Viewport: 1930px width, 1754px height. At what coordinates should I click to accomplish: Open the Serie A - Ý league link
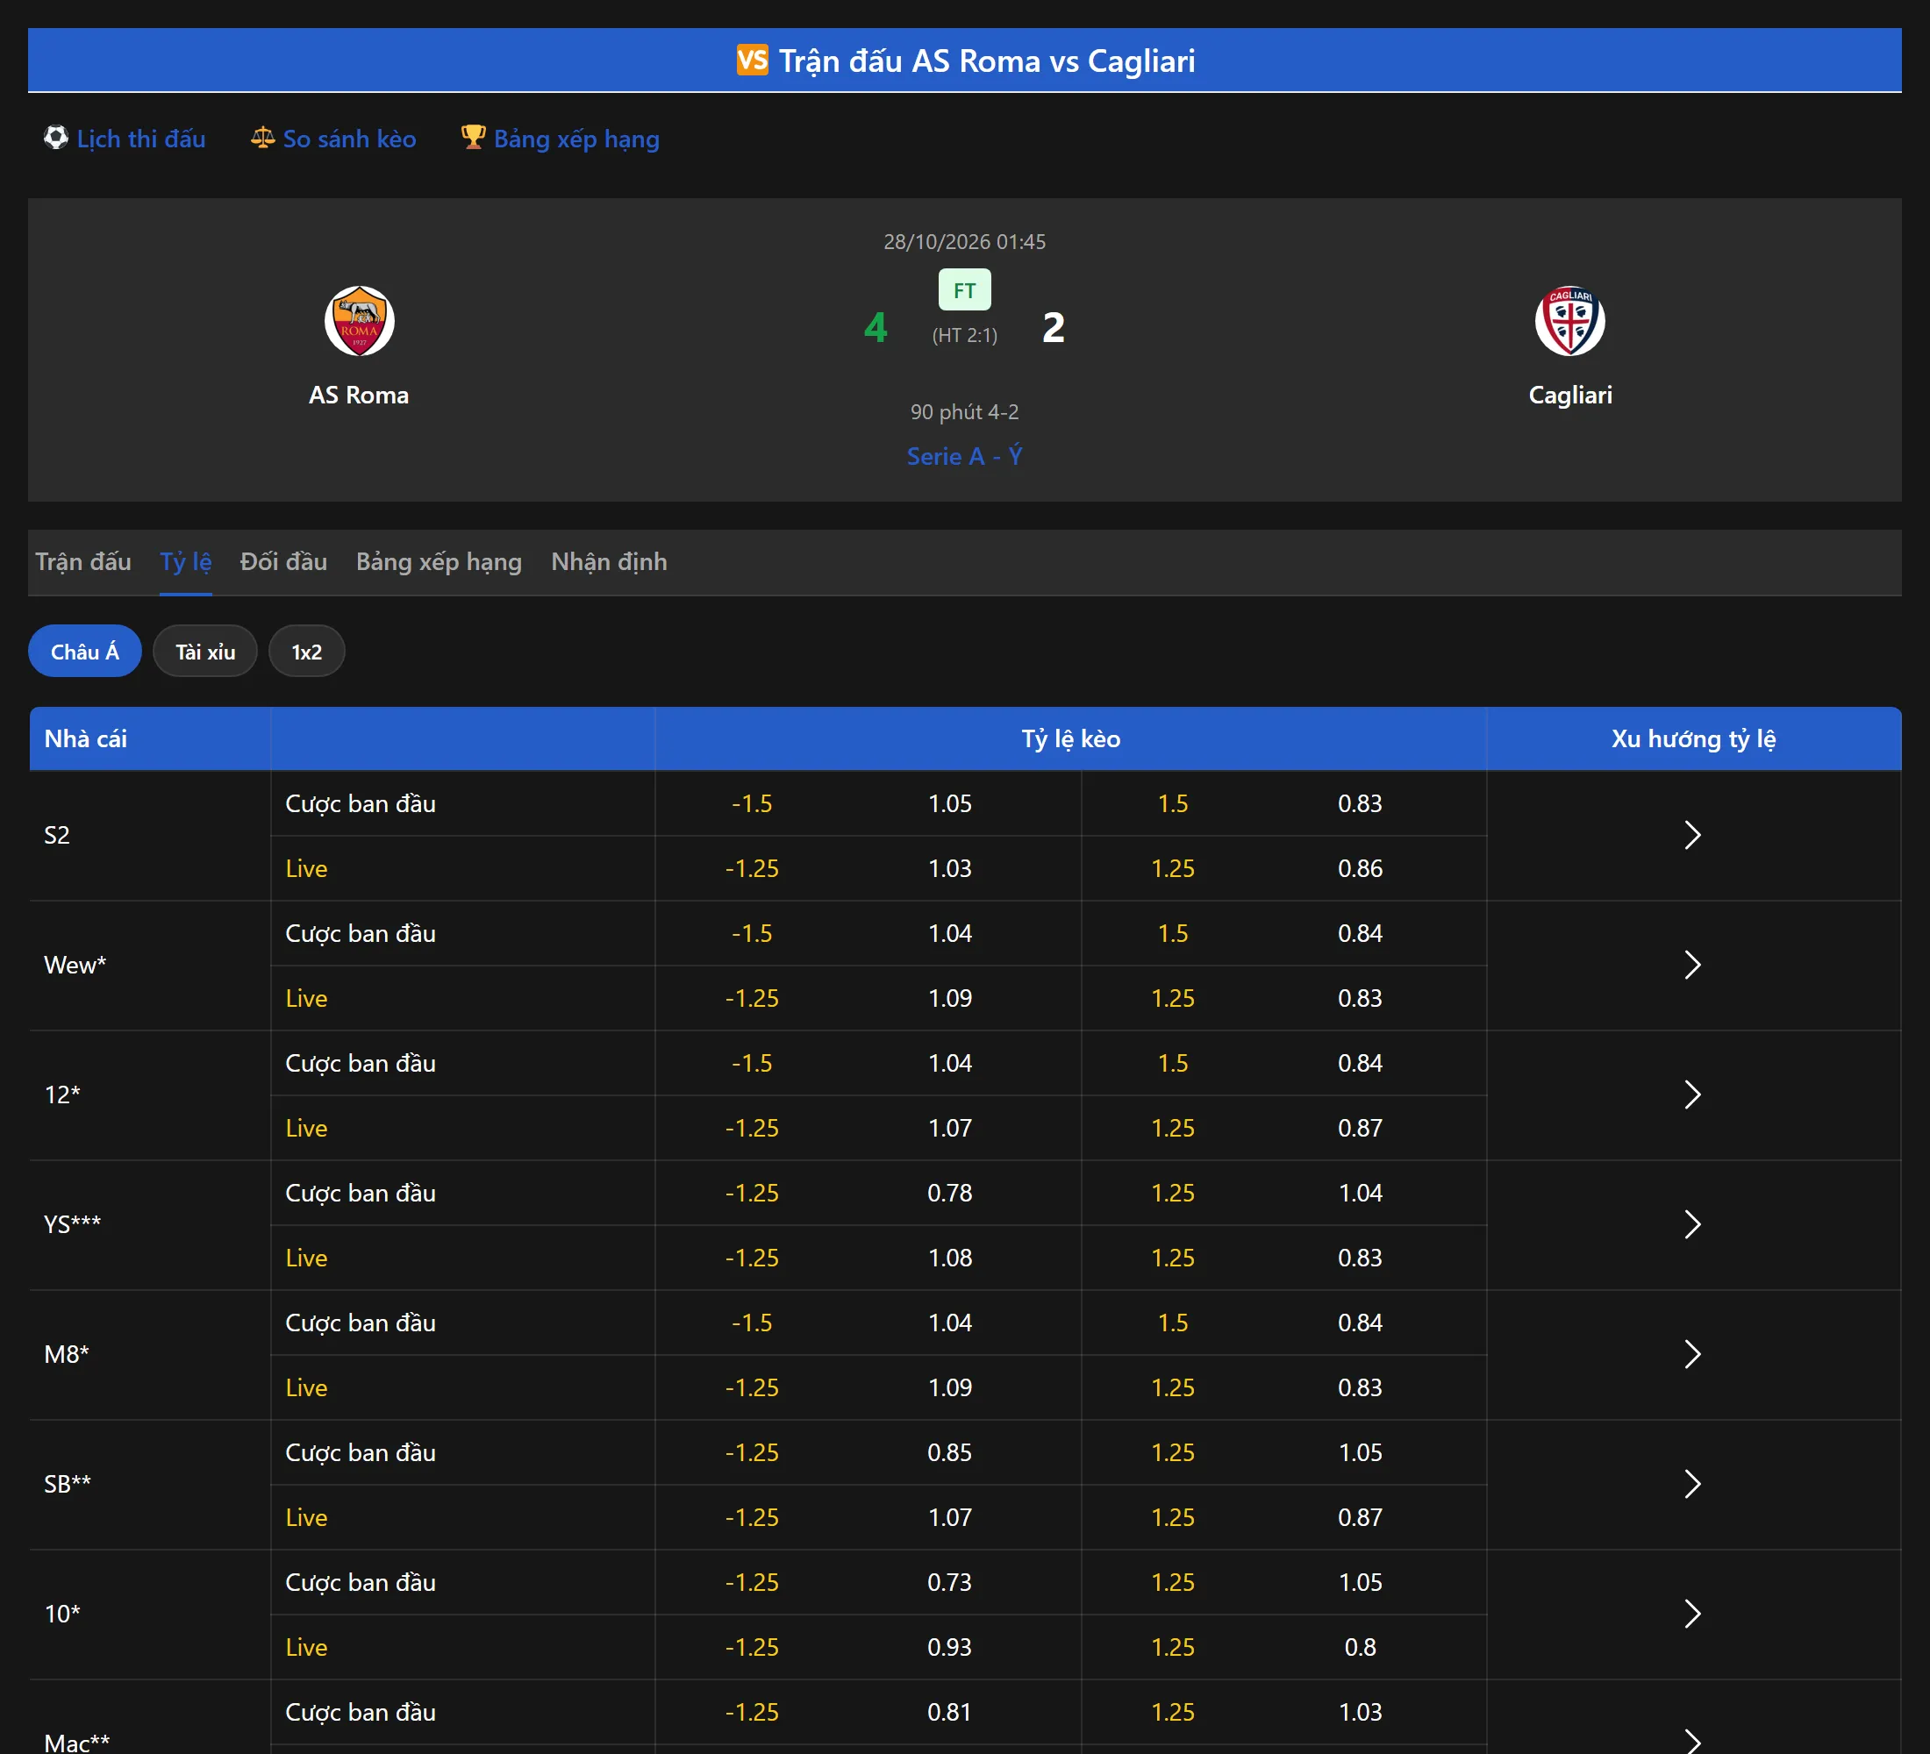click(x=964, y=456)
